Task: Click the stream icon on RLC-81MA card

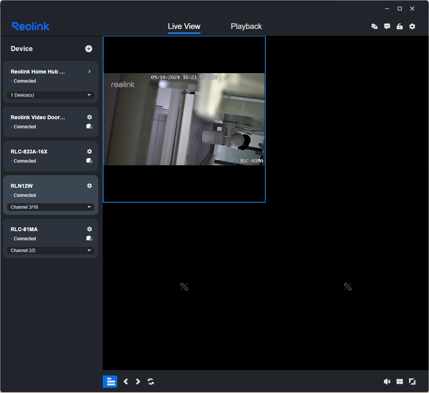Action: [89, 238]
